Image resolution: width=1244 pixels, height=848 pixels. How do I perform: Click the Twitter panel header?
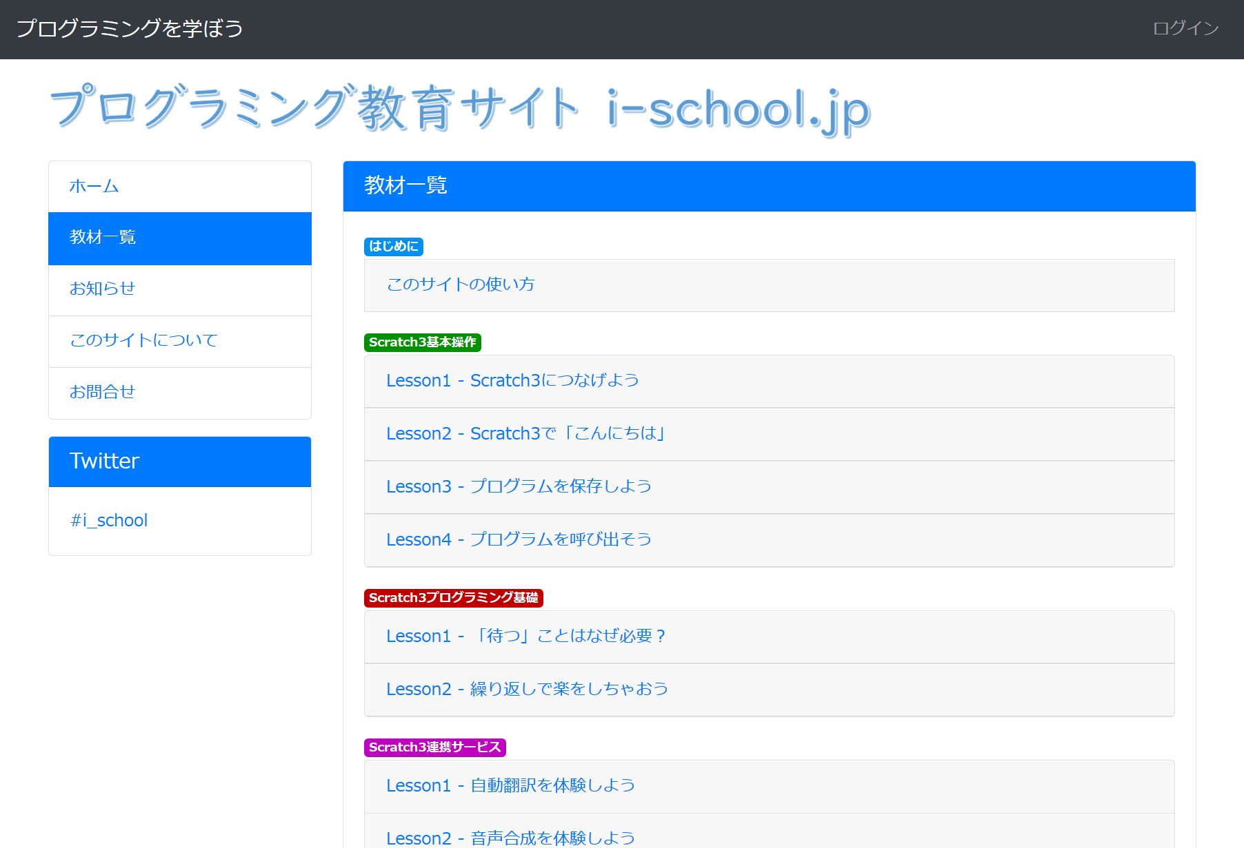(180, 462)
